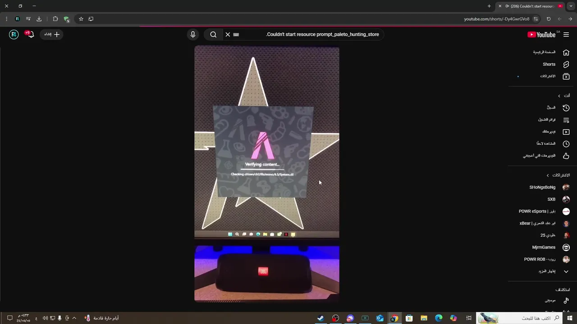The image size is (577, 324).
Task: Click the search magnifier button
Action: click(x=213, y=34)
